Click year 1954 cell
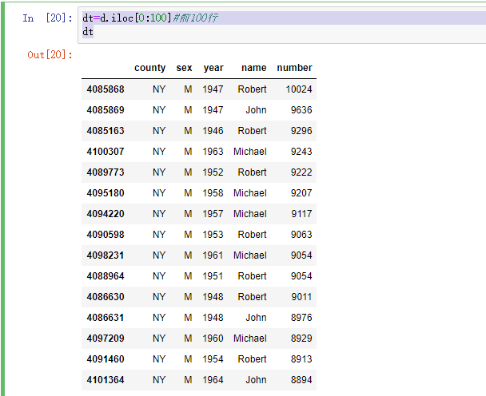The image size is (486, 396). 213,358
